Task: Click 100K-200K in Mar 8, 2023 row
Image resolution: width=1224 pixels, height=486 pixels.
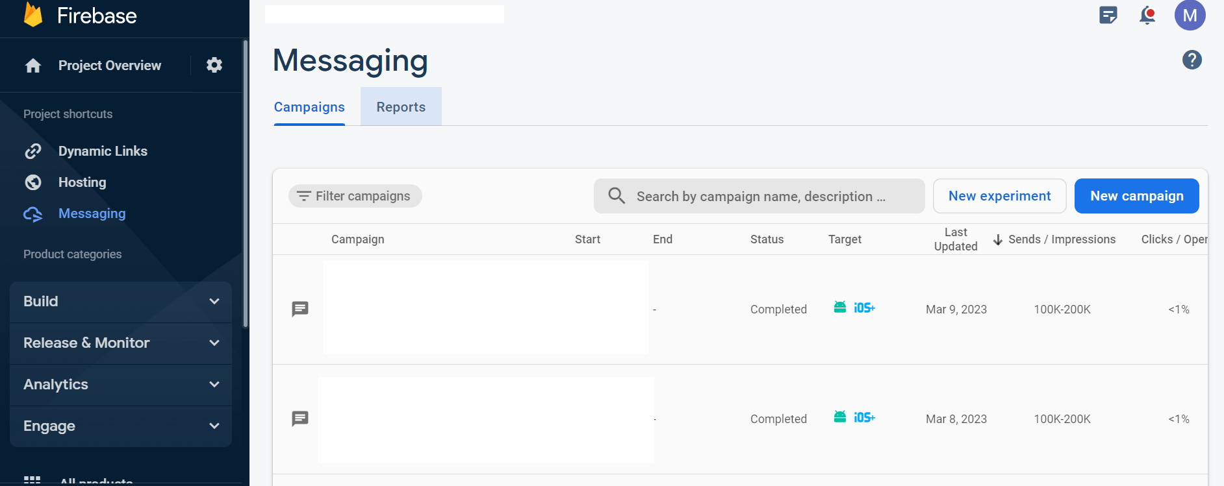Action: (x=1062, y=419)
